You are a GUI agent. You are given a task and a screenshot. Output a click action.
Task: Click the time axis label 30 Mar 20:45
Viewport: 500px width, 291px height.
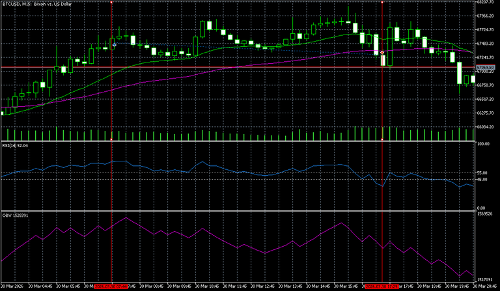point(484,286)
